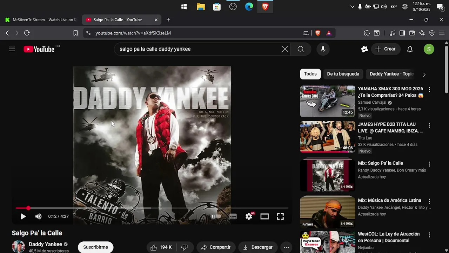Click the Samuel Carvajal channel name
The image size is (449, 253).
tap(372, 103)
